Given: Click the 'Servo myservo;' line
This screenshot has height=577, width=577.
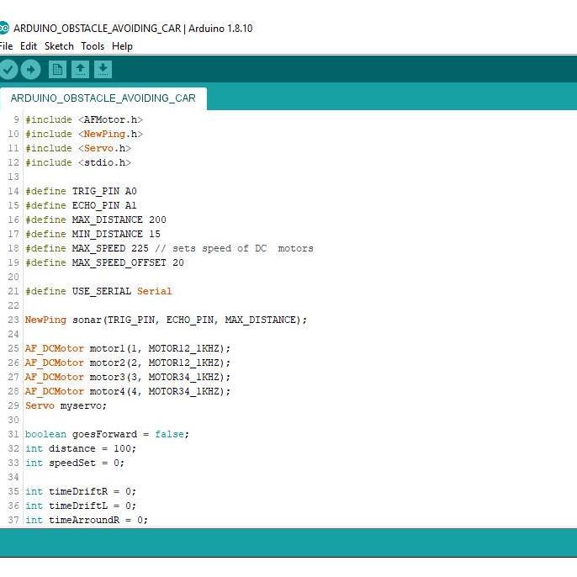Looking at the screenshot, I should point(66,406).
